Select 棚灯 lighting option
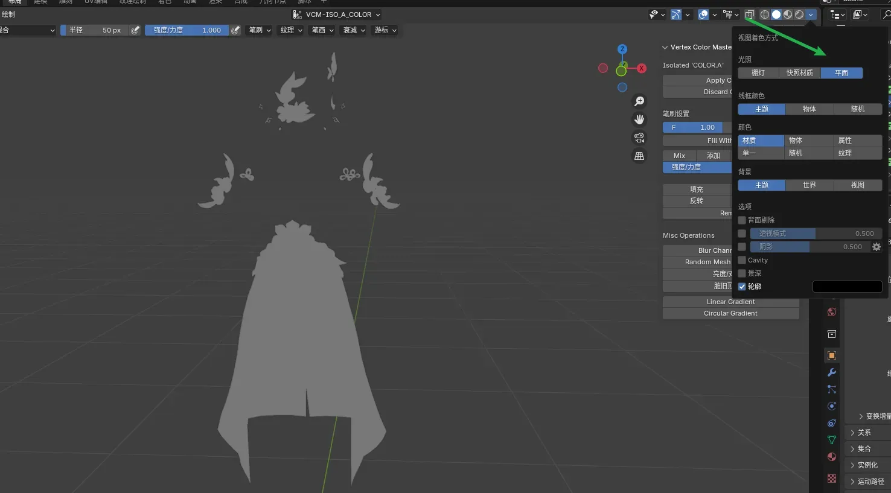The height and width of the screenshot is (493, 891). pyautogui.click(x=758, y=73)
